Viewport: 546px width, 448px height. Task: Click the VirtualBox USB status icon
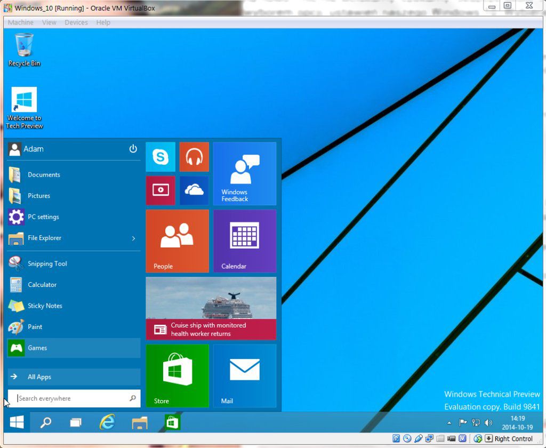pyautogui.click(x=418, y=438)
